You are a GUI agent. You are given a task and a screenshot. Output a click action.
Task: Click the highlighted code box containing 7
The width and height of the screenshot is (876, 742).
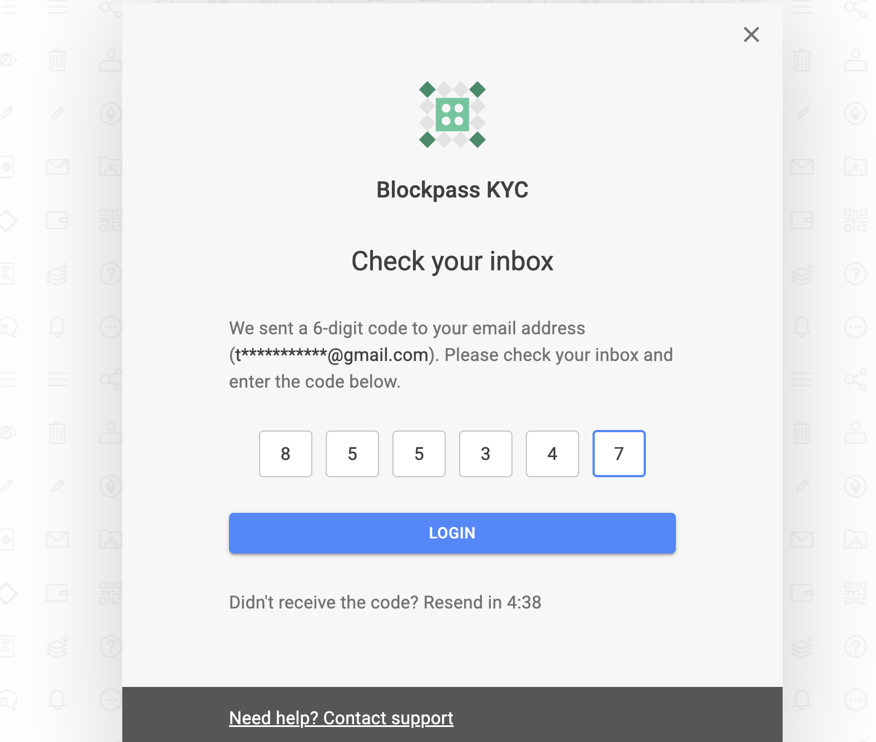(x=619, y=454)
